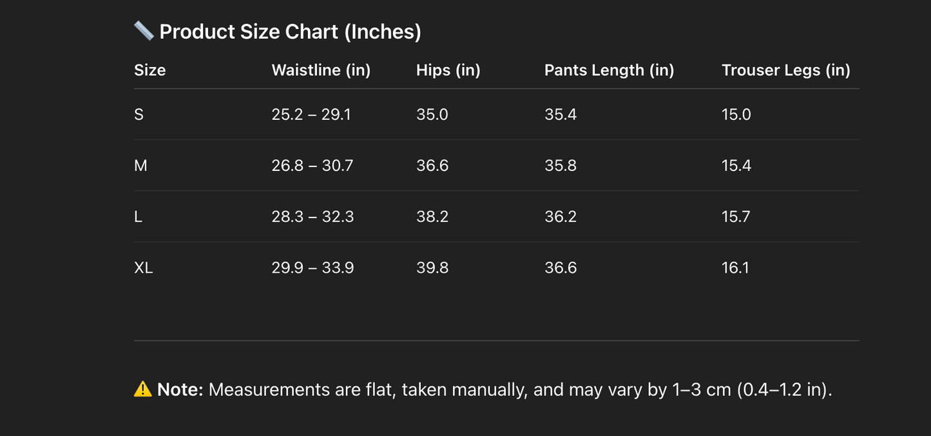Click the 36.2 pants length value
The image size is (931, 436).
click(x=561, y=217)
